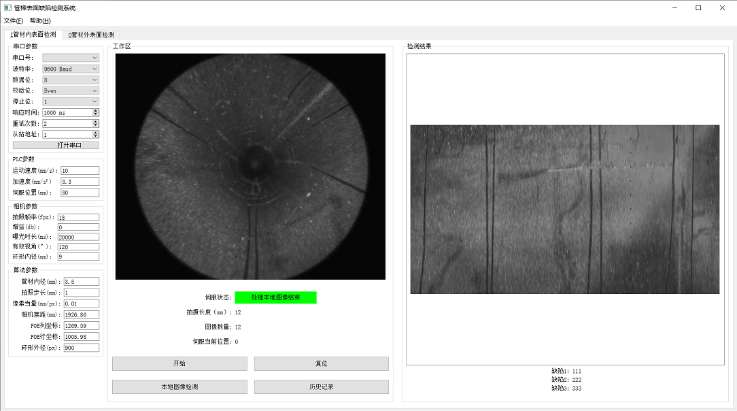Switch to the 管材外表面检测 tab
Screen dimensions: 737x411
point(91,35)
